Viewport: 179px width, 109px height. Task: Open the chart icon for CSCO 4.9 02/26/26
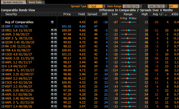click(x=52, y=82)
